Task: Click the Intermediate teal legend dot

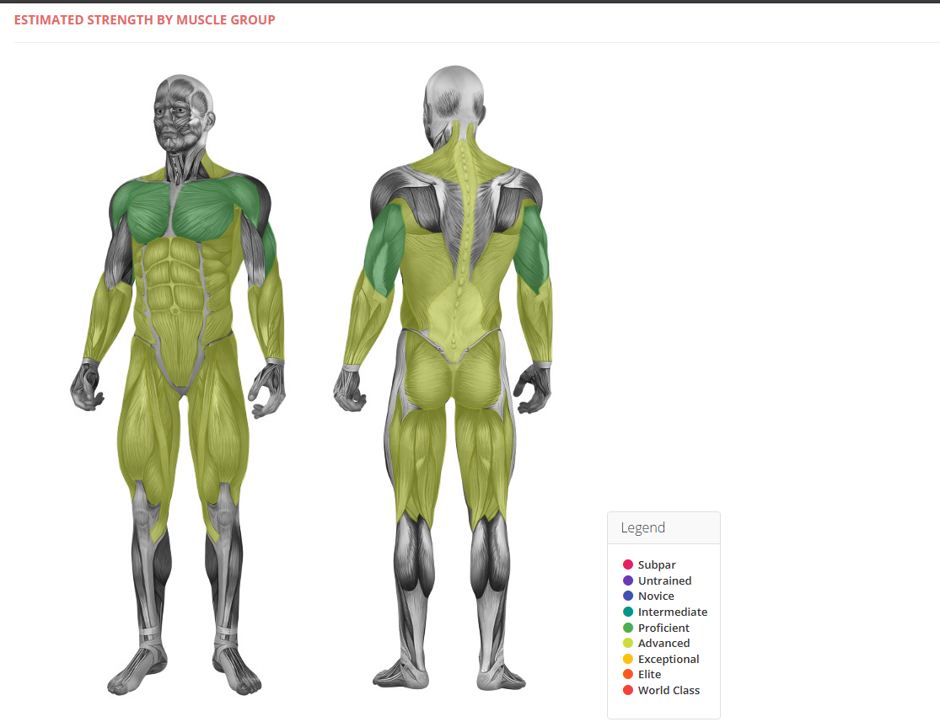Action: click(x=628, y=612)
